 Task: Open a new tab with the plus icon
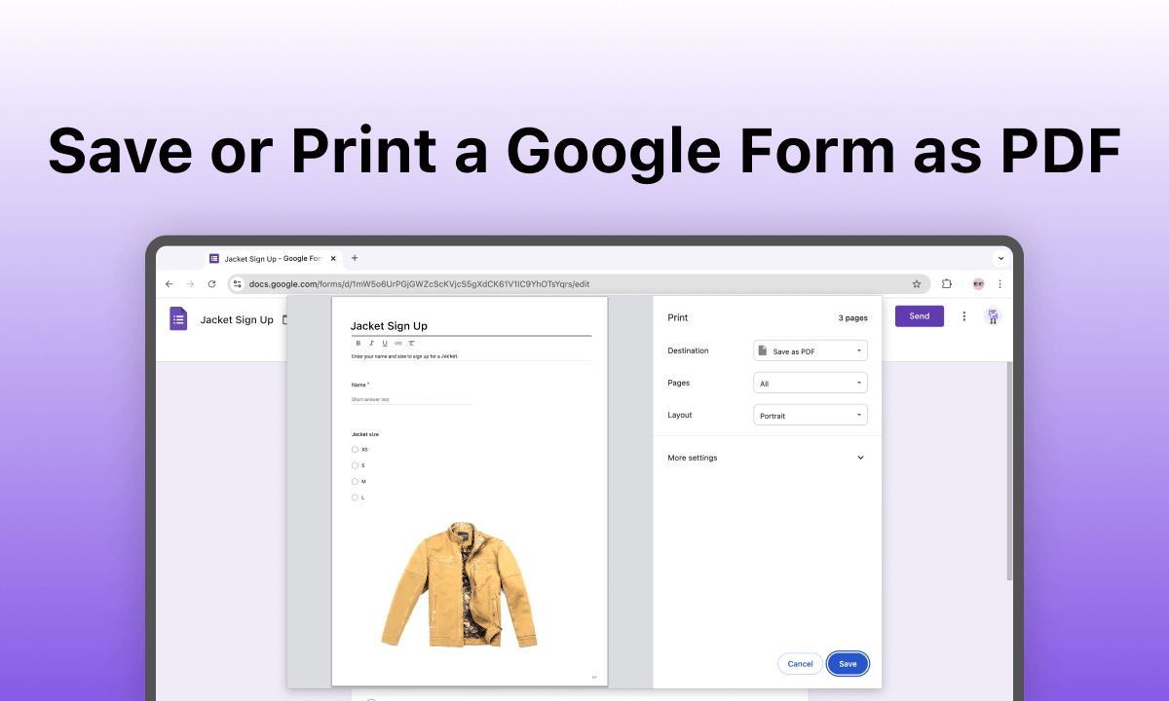coord(355,258)
